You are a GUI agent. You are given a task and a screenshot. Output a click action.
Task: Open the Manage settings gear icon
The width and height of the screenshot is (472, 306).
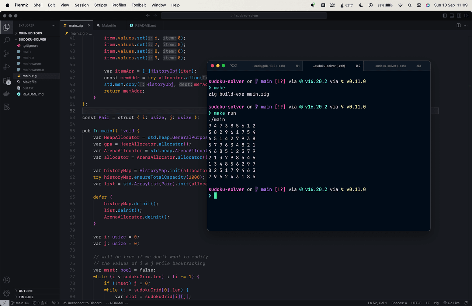point(7,293)
